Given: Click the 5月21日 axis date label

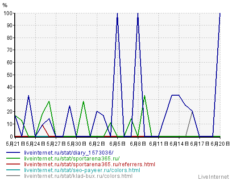Looking at the screenshot, I should [x=16, y=144].
